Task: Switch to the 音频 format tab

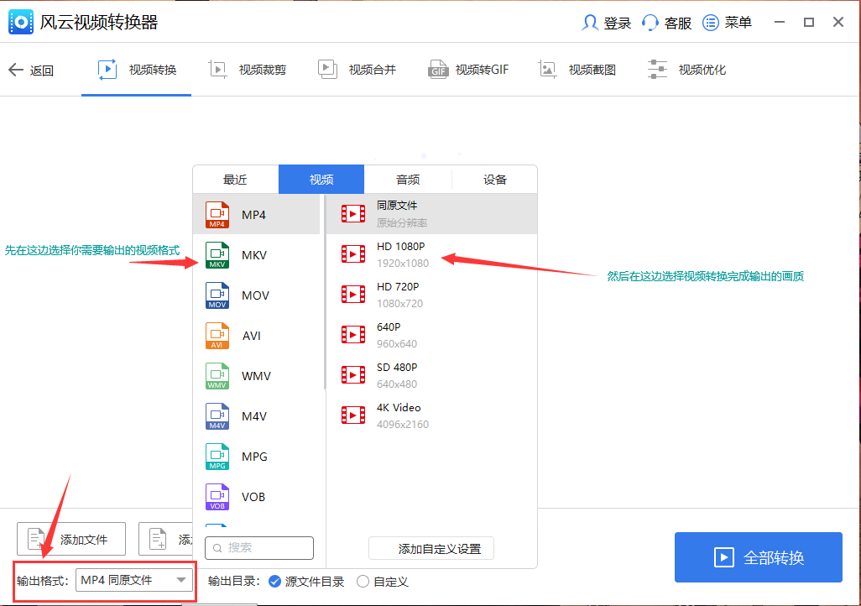Action: 408,180
